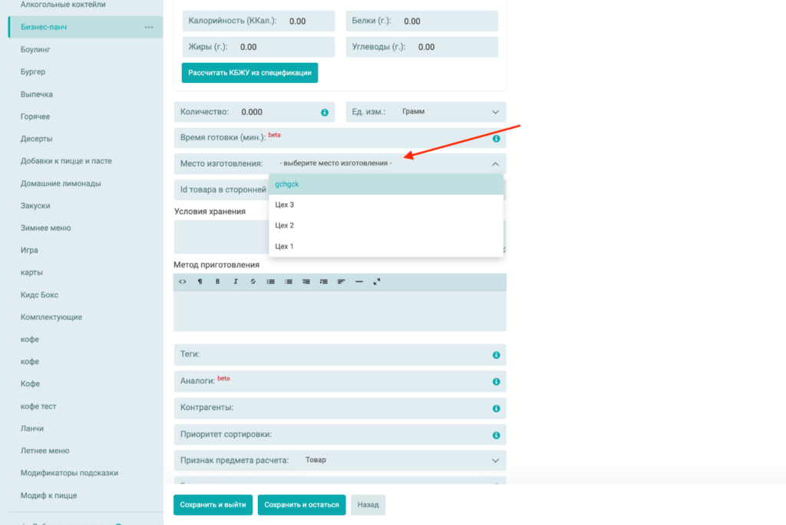
Task: Increase indent in editor toolbar
Action: pos(324,282)
